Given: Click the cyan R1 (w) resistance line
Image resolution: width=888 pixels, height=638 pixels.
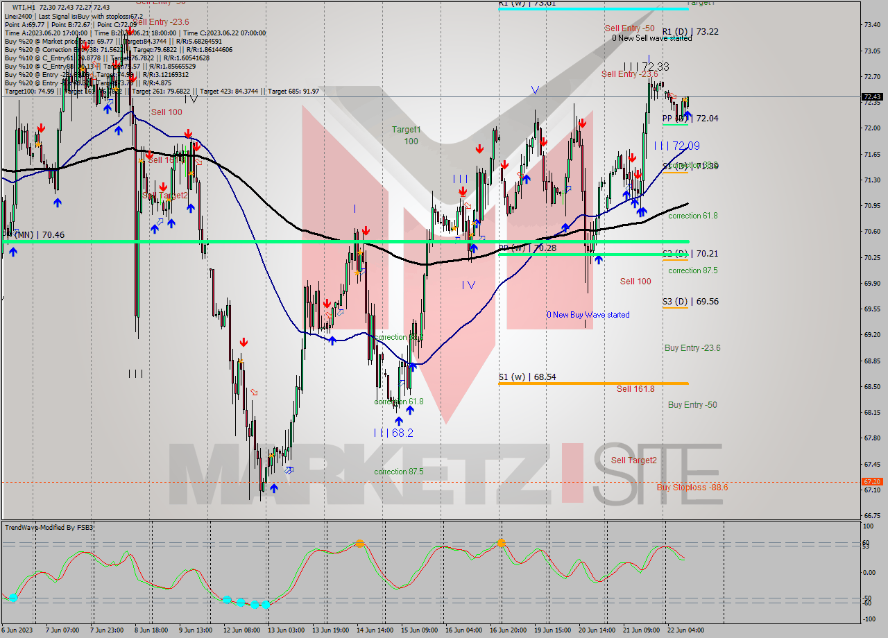Looking at the screenshot, I should tap(593, 9).
